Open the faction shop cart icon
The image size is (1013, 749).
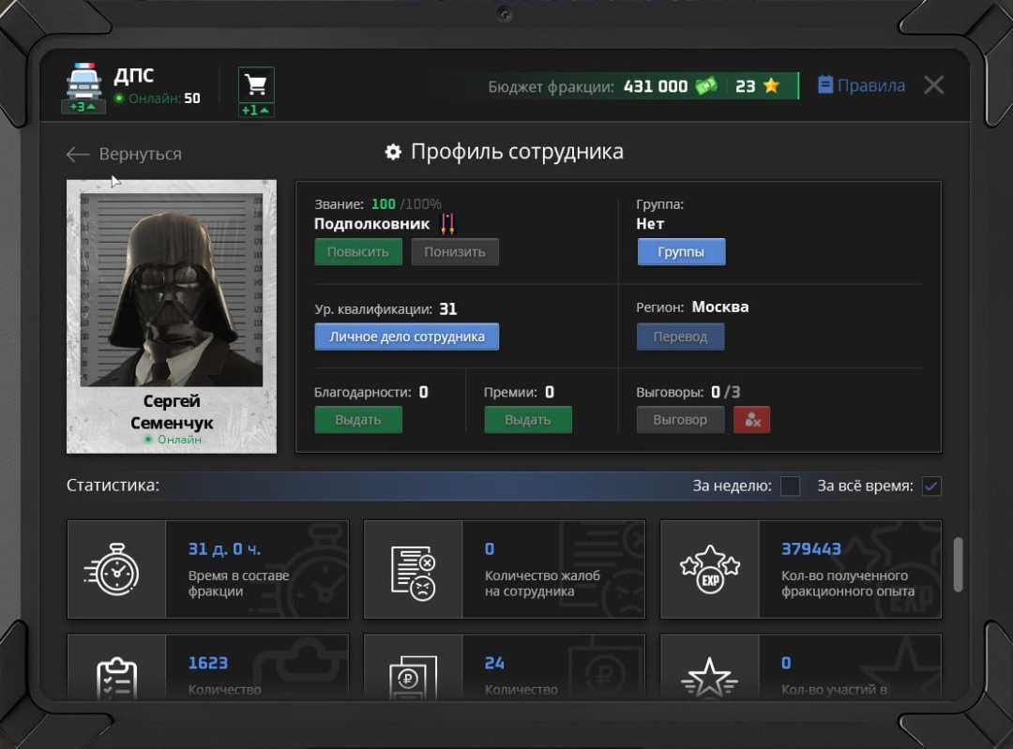255,85
